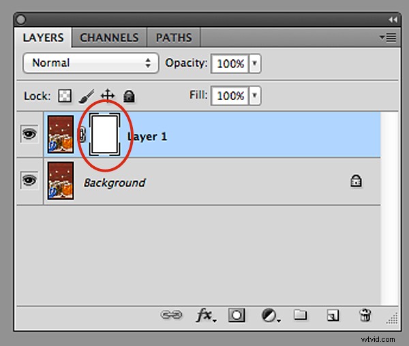Toggle lock image pixels brush icon
The image size is (409, 346).
tap(87, 96)
